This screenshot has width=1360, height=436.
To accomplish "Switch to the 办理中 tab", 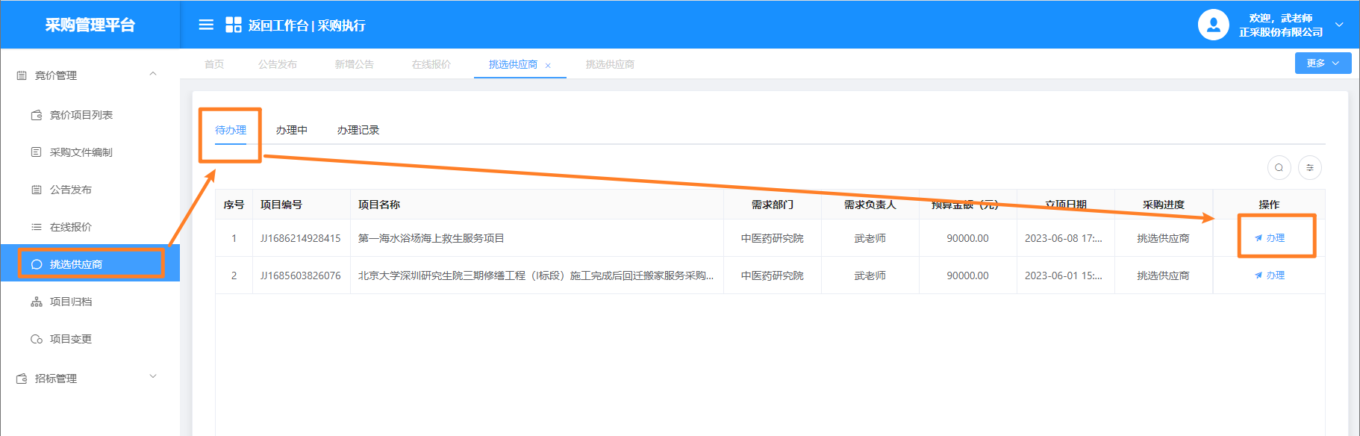I will tap(291, 130).
